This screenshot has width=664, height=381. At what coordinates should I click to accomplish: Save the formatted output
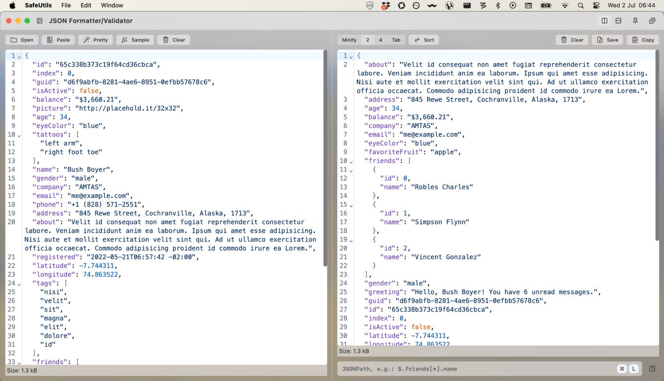(x=607, y=40)
